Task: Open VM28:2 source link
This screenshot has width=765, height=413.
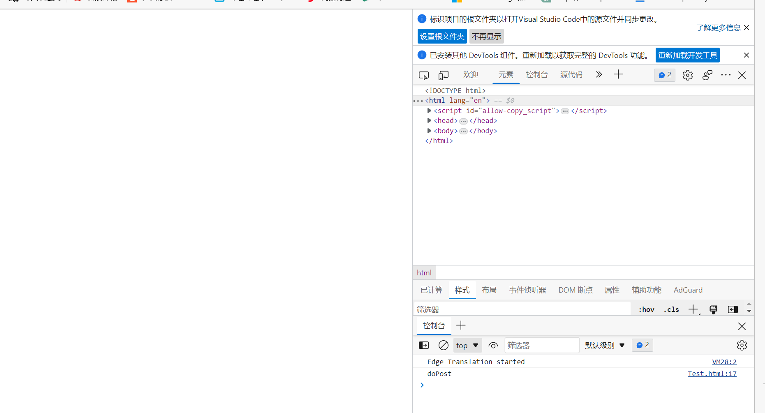Action: coord(724,362)
